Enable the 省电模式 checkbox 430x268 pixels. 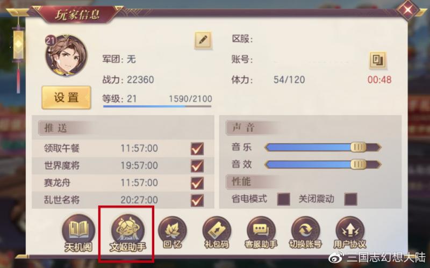[284, 199]
